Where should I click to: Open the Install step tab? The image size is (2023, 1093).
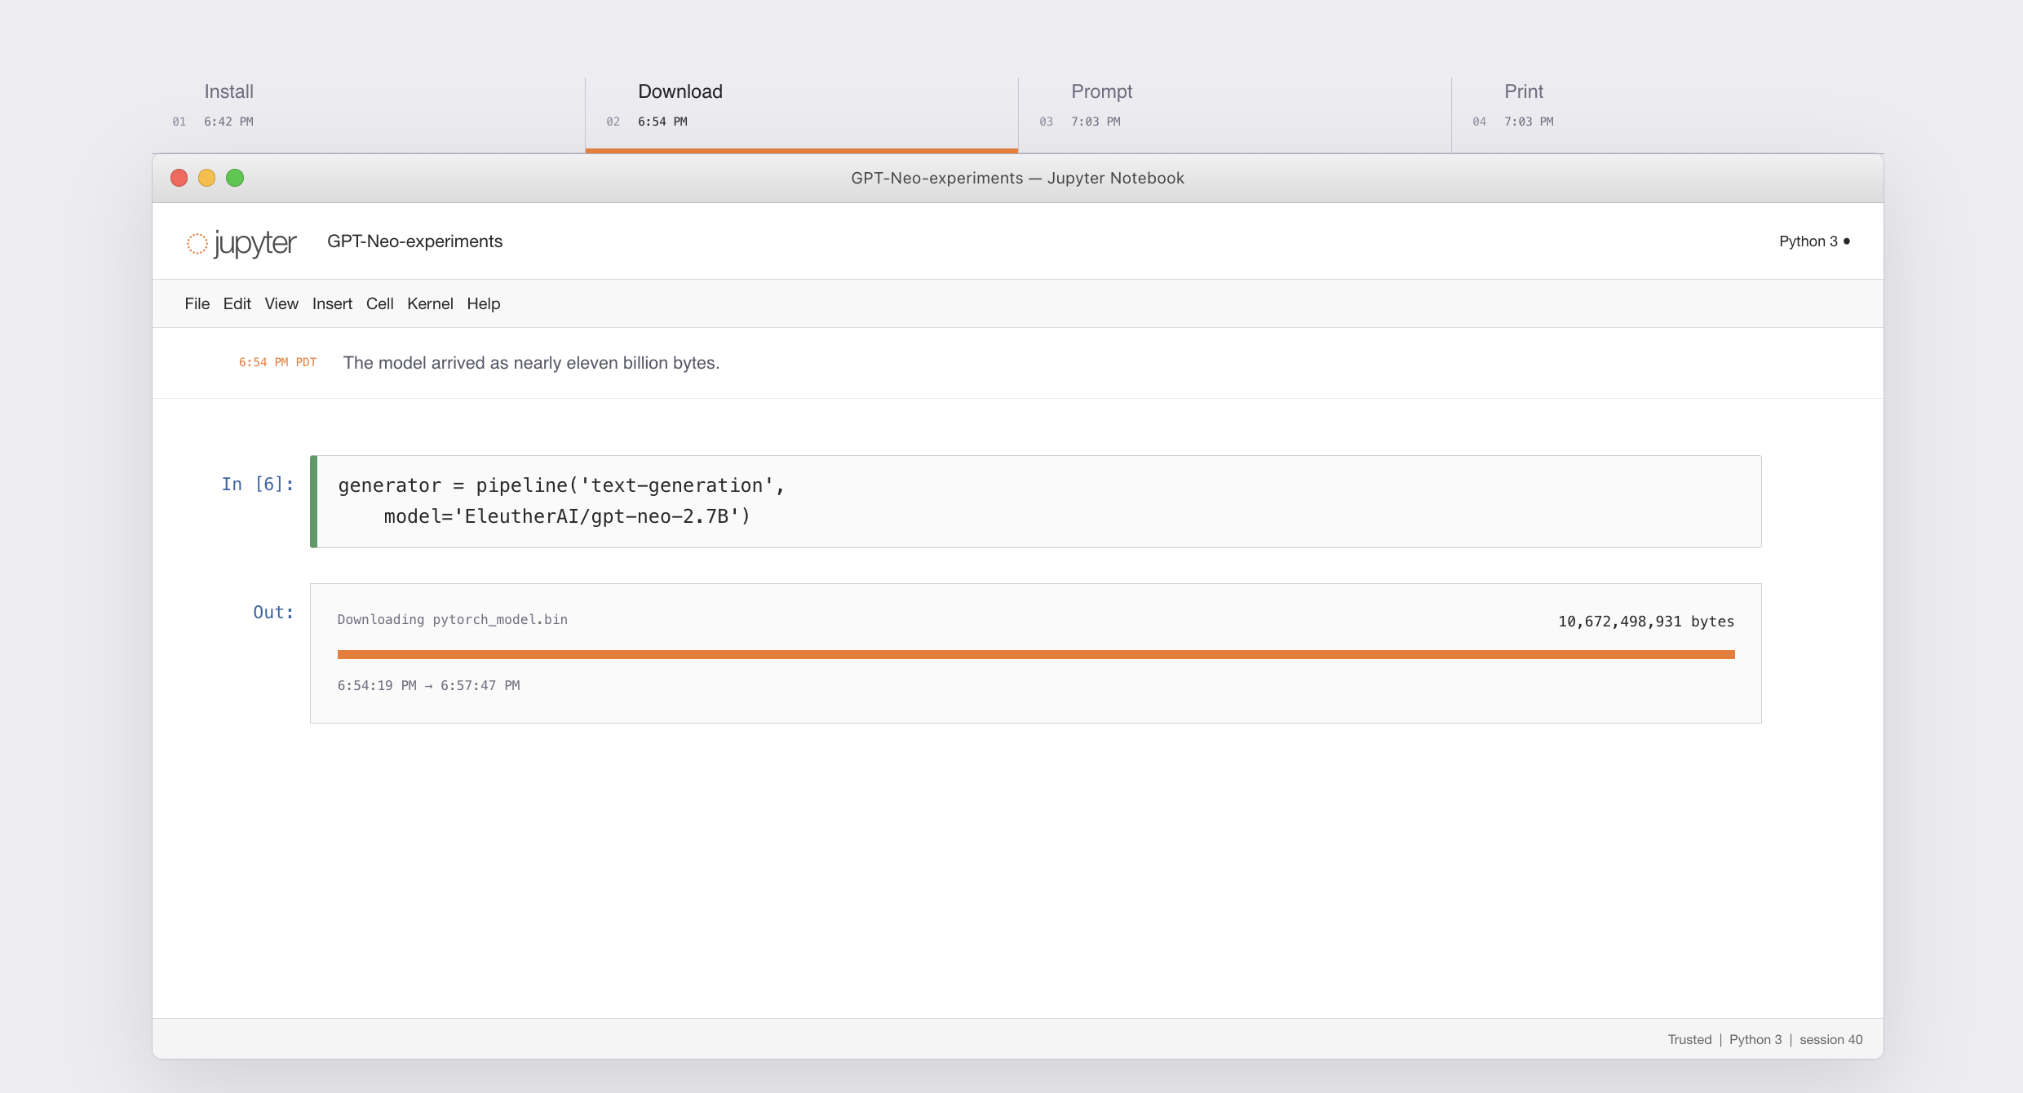pyautogui.click(x=368, y=114)
